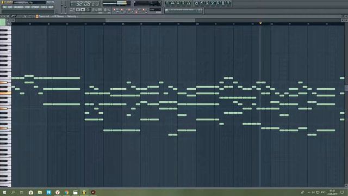The width and height of the screenshot is (348, 196).
Task: Open the VIEW menu
Action: tap(27, 7)
